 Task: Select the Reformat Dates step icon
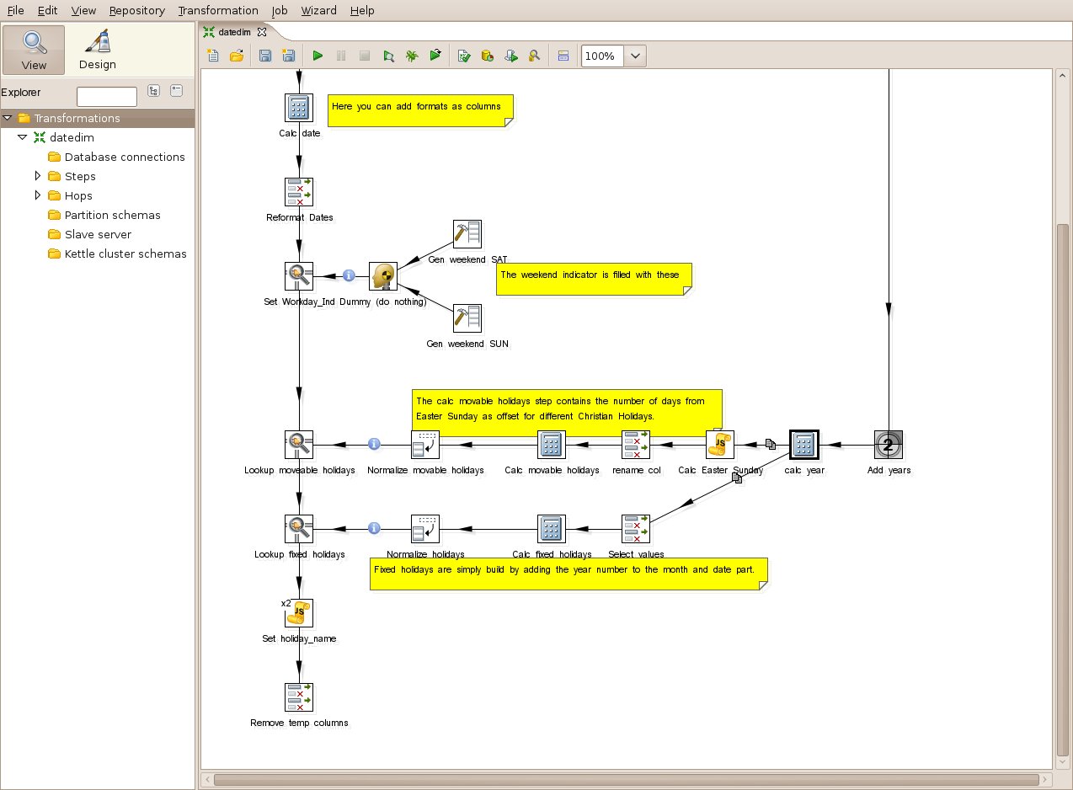click(x=299, y=191)
